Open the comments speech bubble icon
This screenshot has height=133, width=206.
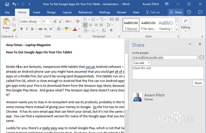pos(200,12)
